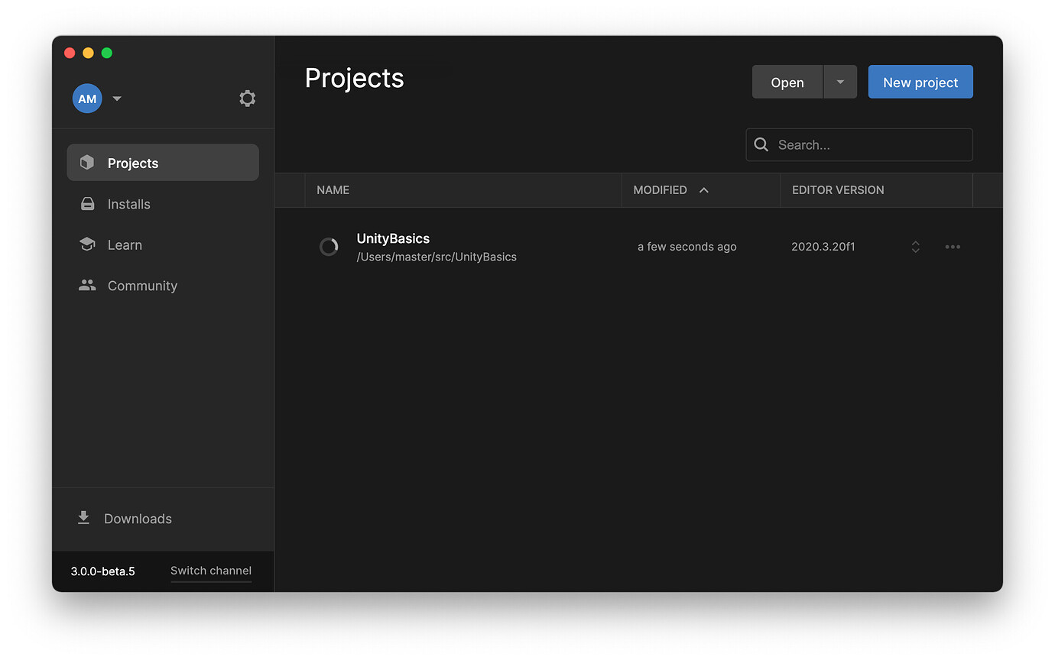Sort projects by clicking the NAME header
Screen dimensions: 1055x660
point(333,189)
